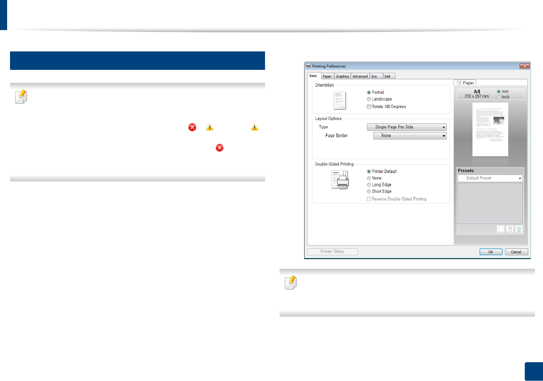This screenshot has width=543, height=381.
Task: Click the new preset icon below Presets
Action: (500, 229)
